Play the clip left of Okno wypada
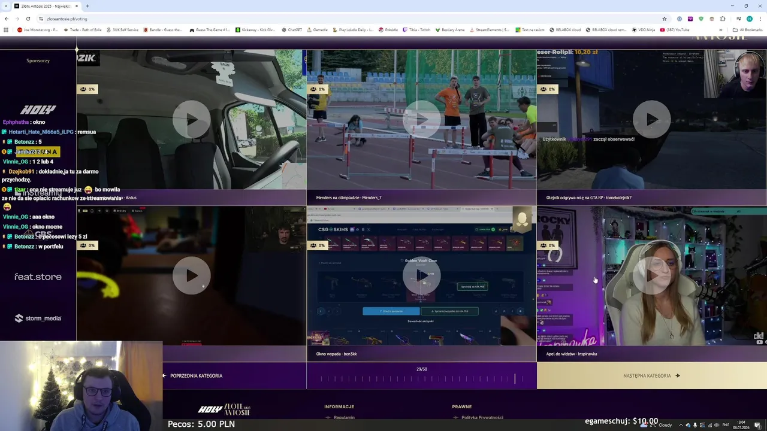Screen dimensions: 767x431 point(191,275)
